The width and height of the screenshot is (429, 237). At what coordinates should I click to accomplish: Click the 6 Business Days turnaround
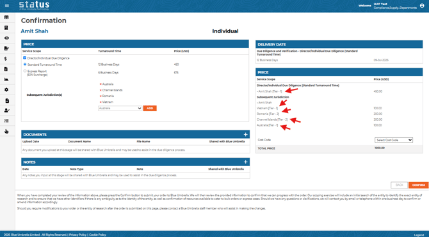108,73
